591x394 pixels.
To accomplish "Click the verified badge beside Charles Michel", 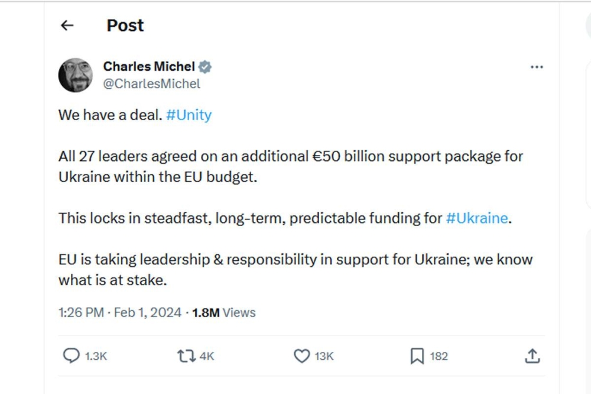I will coord(205,67).
